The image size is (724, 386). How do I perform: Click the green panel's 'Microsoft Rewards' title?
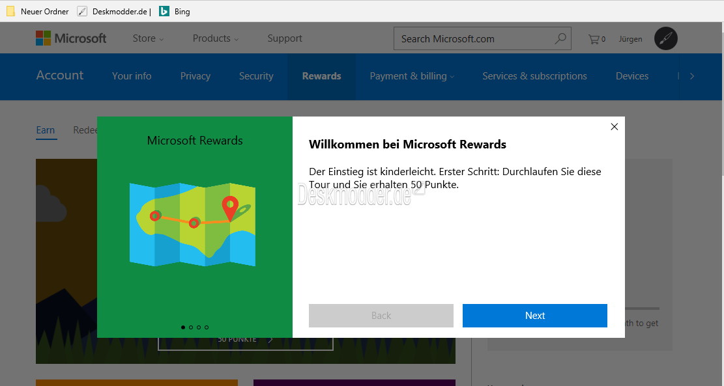click(x=195, y=141)
